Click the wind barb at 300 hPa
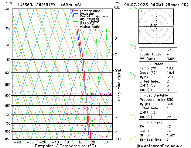The image size is (191, 148). pos(133,9)
